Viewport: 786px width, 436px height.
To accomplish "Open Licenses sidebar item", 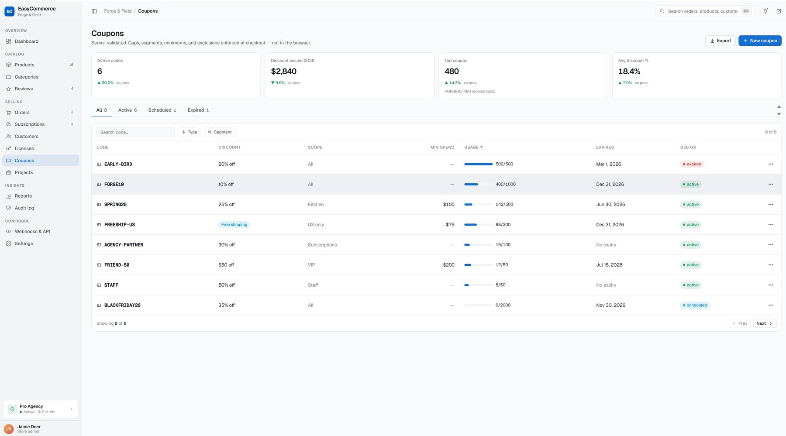I will coord(41,148).
